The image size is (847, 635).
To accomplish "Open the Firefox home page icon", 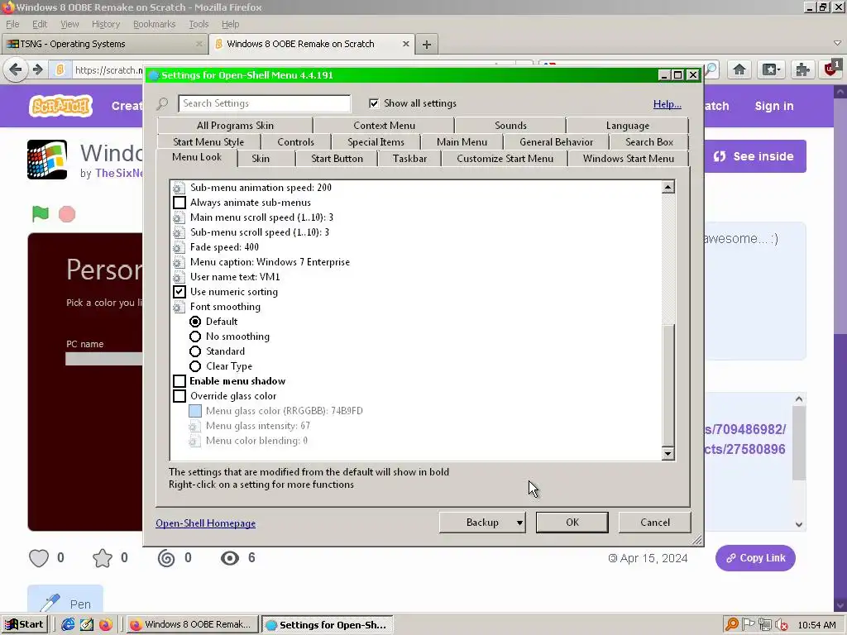I will pyautogui.click(x=739, y=69).
